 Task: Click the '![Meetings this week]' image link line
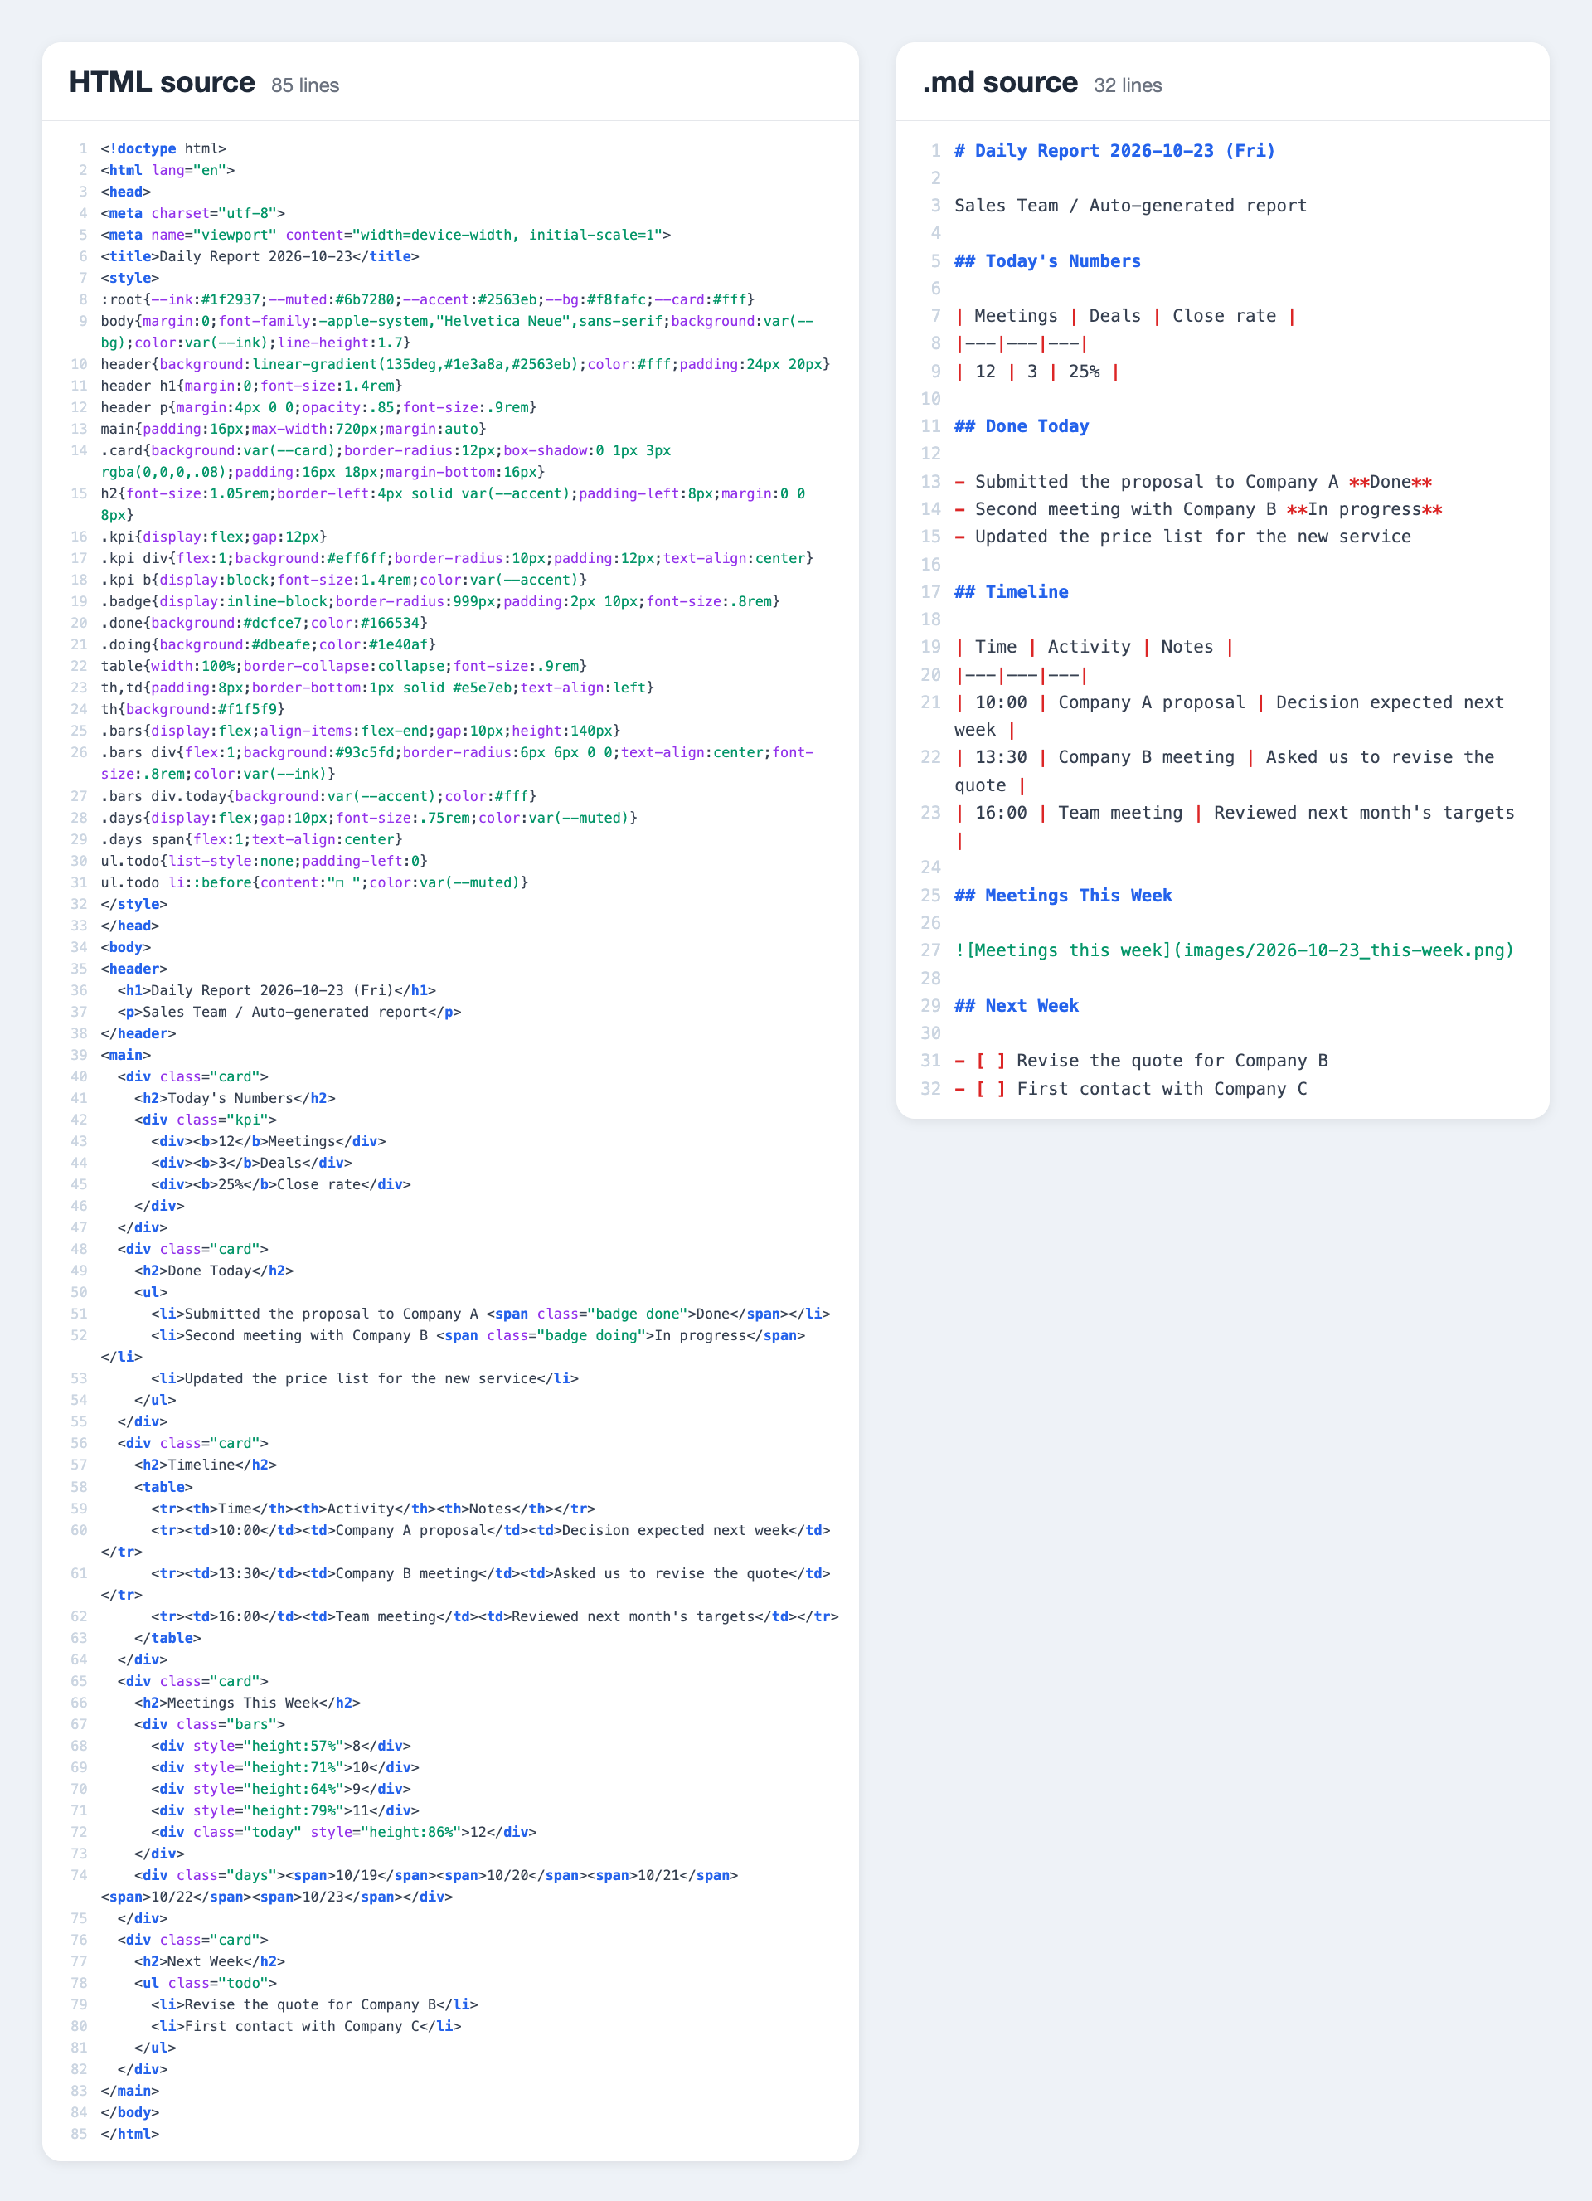point(1234,950)
